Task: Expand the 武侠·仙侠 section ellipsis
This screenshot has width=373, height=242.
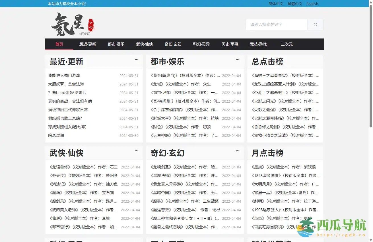Action: pos(136,151)
